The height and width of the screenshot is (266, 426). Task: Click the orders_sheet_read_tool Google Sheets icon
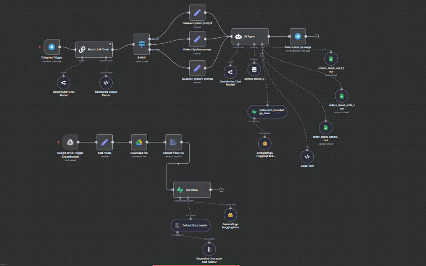coord(331,59)
